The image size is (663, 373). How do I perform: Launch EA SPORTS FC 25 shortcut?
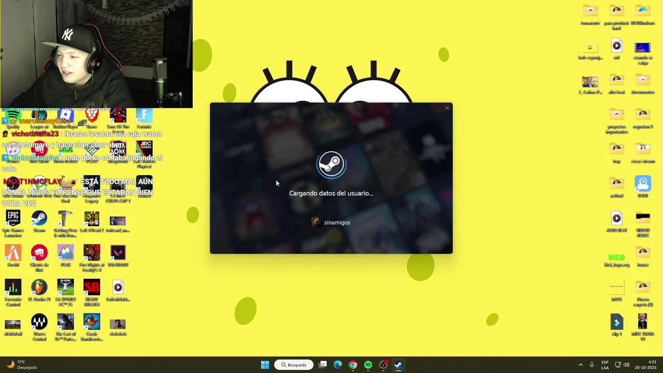65,293
